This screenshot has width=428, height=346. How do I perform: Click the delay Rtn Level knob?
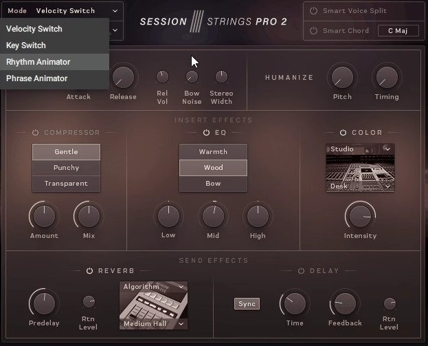tap(390, 303)
